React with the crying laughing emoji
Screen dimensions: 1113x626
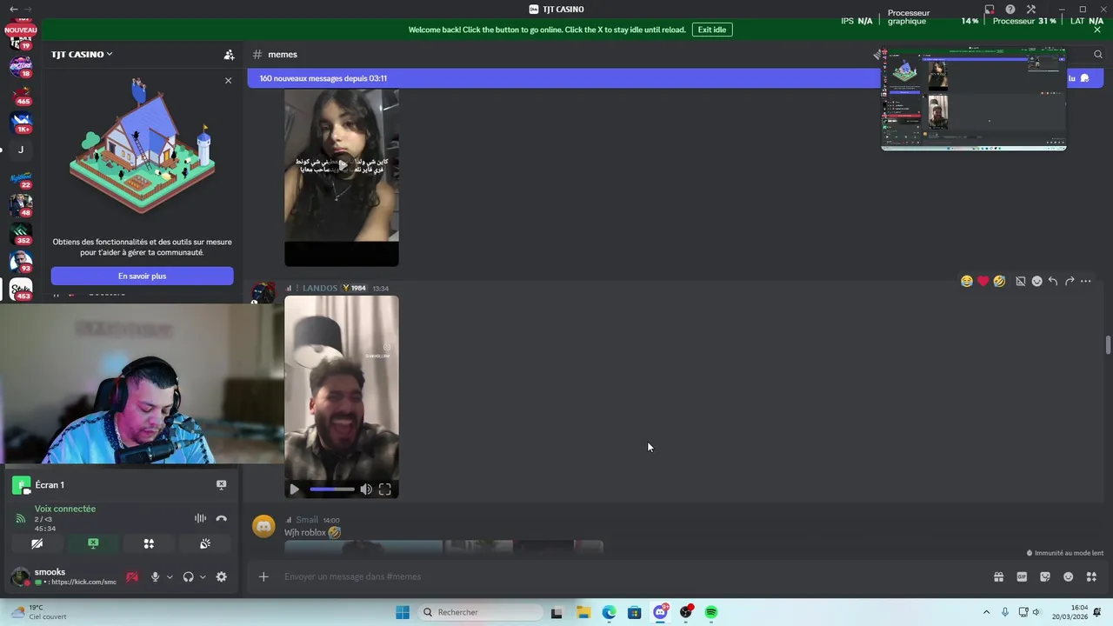pyautogui.click(x=966, y=281)
